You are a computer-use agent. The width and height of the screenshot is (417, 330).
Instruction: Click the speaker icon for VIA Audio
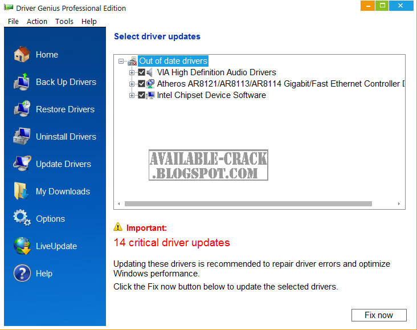150,72
